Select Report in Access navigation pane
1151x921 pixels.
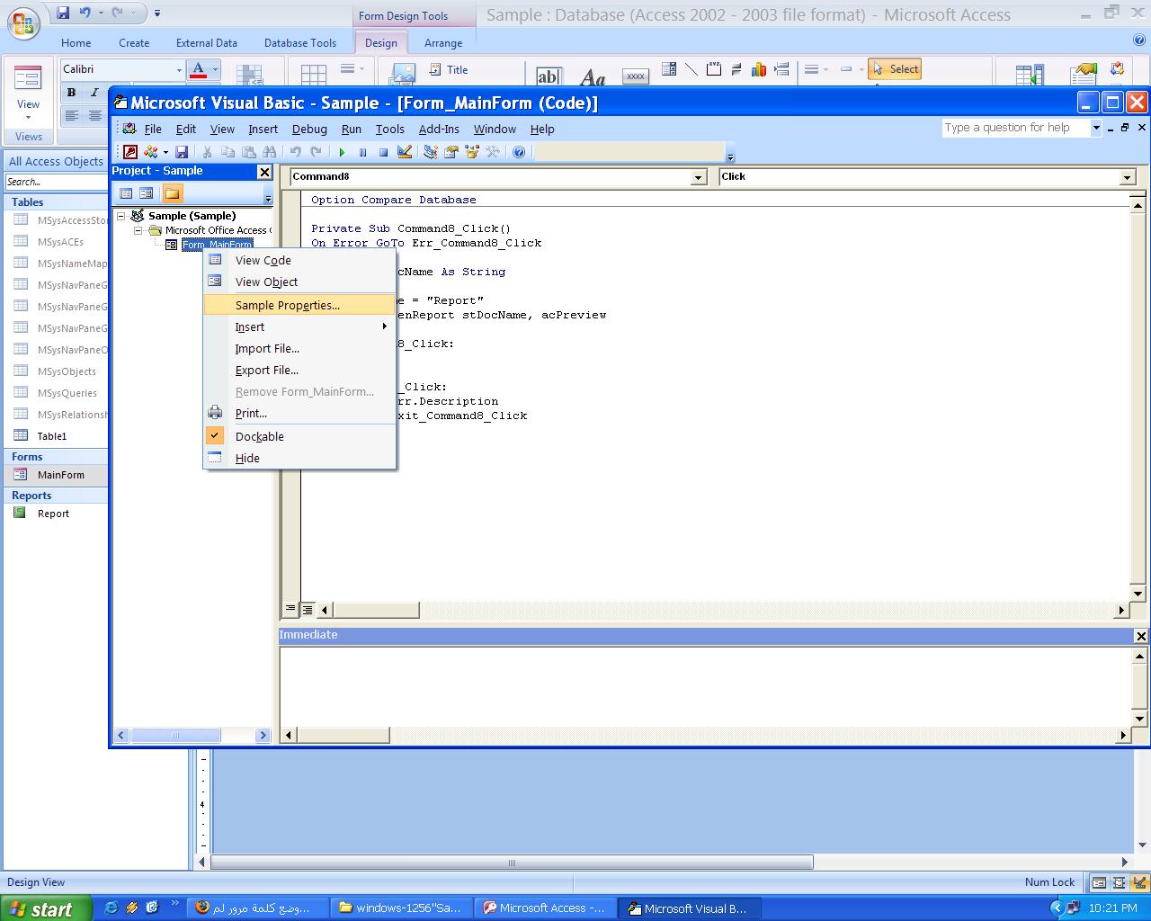56,514
